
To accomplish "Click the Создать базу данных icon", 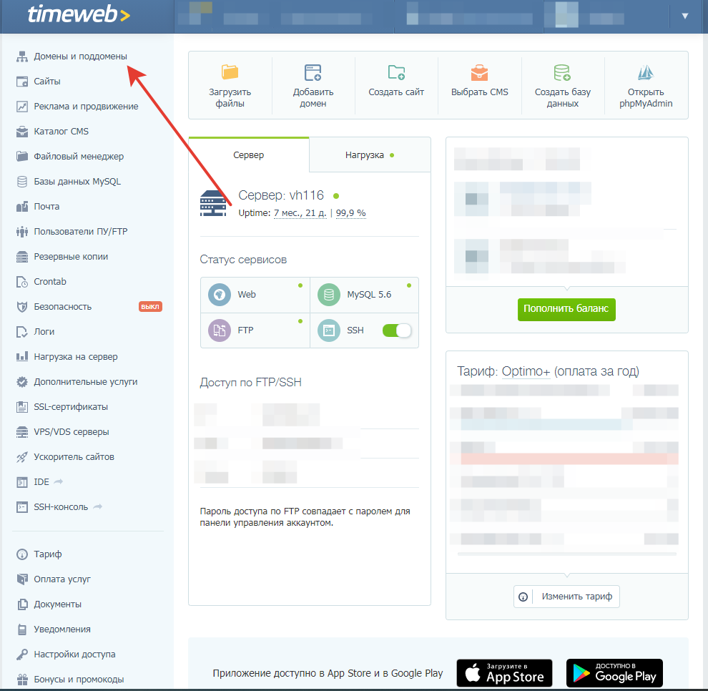I will click(x=562, y=72).
